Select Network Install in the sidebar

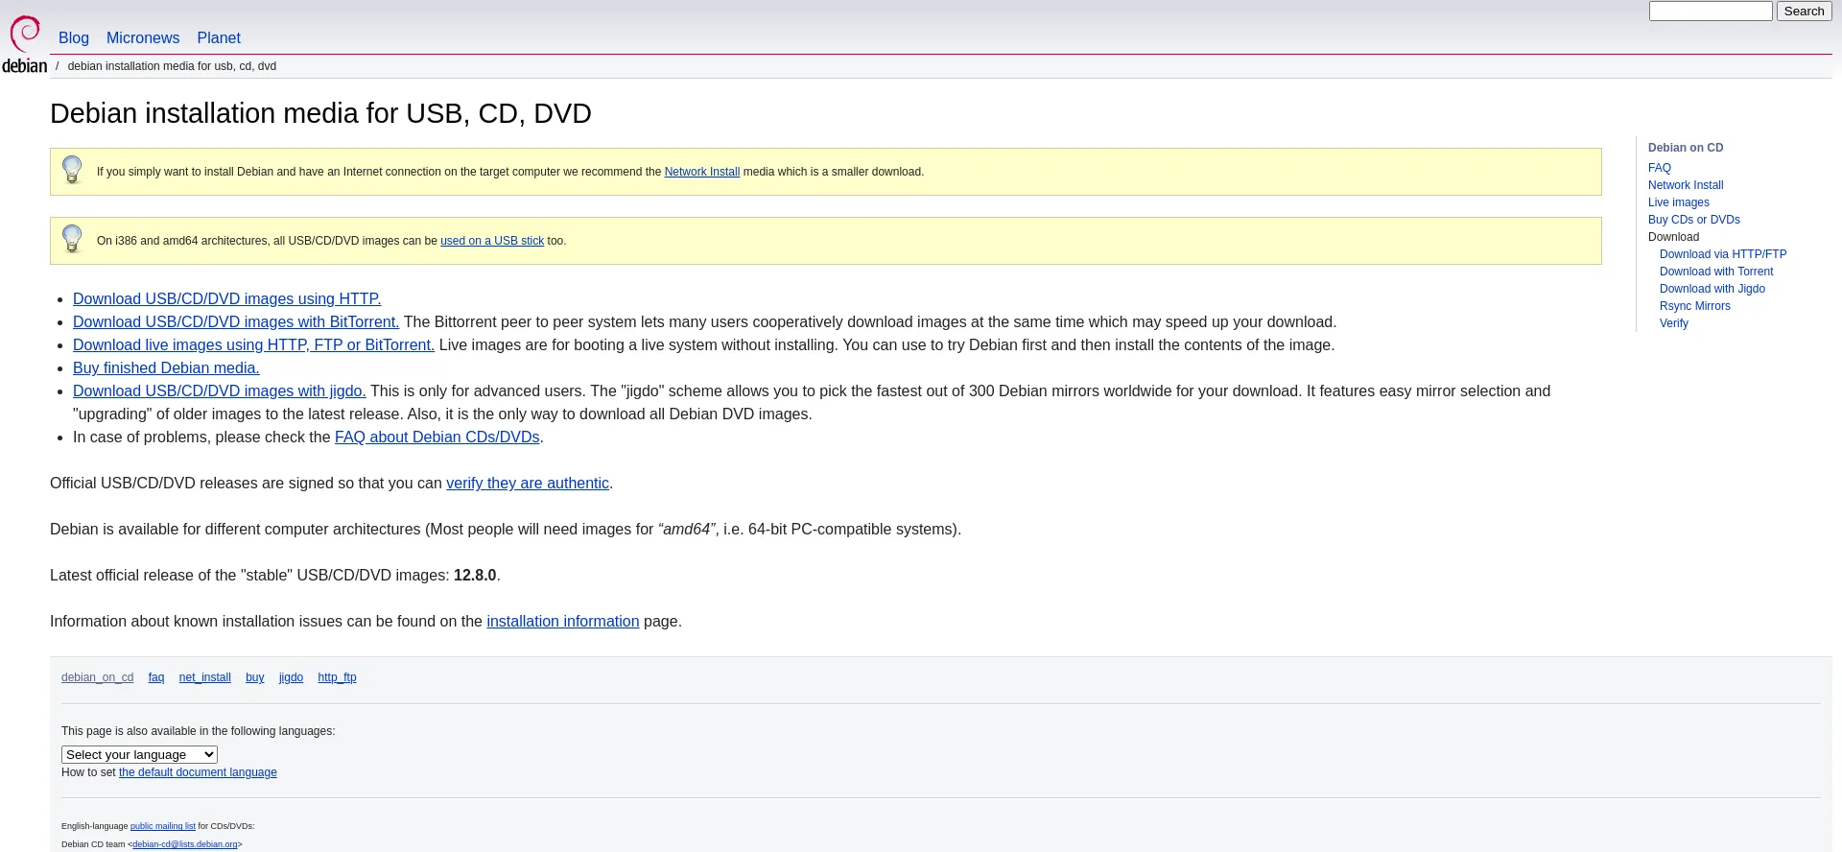pyautogui.click(x=1686, y=185)
